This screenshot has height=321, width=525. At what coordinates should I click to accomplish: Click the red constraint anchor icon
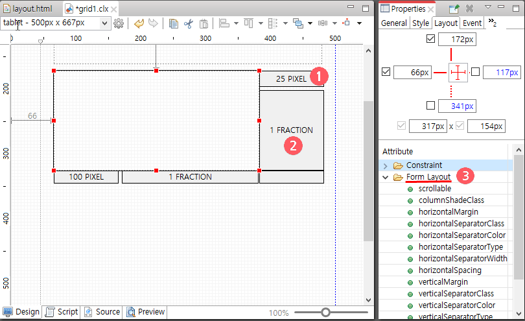click(346, 23)
